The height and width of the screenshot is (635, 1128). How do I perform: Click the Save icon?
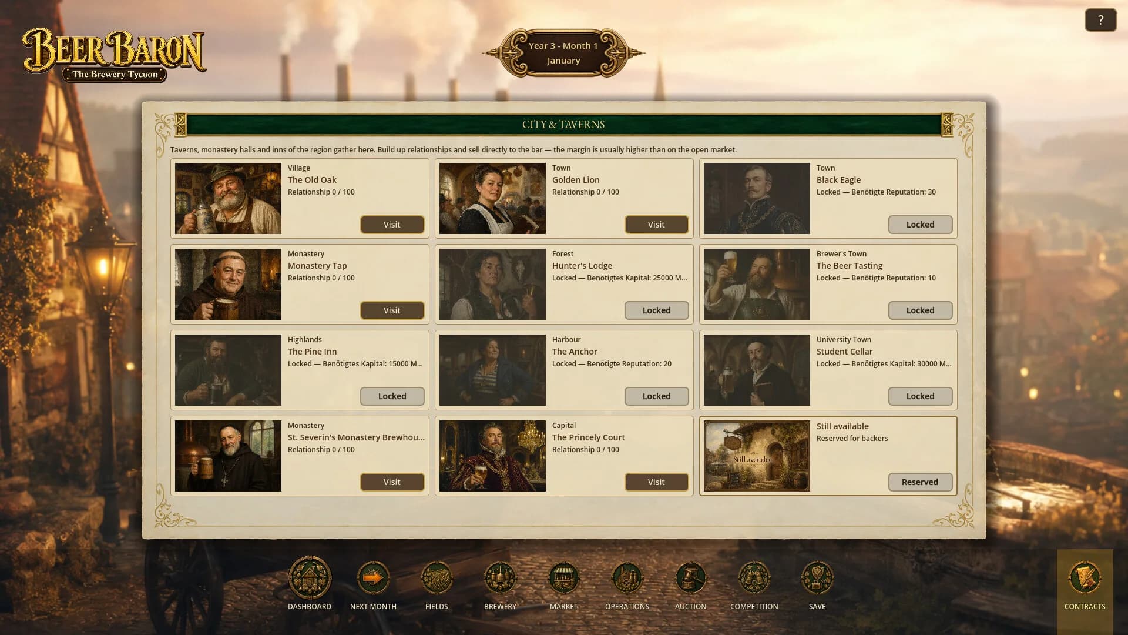pyautogui.click(x=817, y=578)
